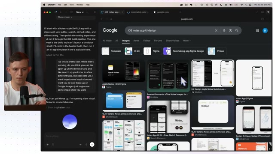Open the Help menu
The height and width of the screenshot is (154, 275).
coord(88,5)
